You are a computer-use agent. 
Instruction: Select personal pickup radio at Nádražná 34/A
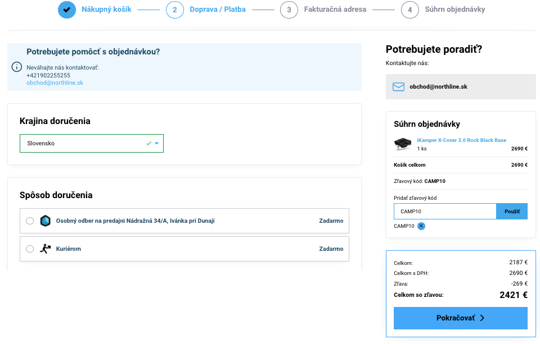pos(30,221)
